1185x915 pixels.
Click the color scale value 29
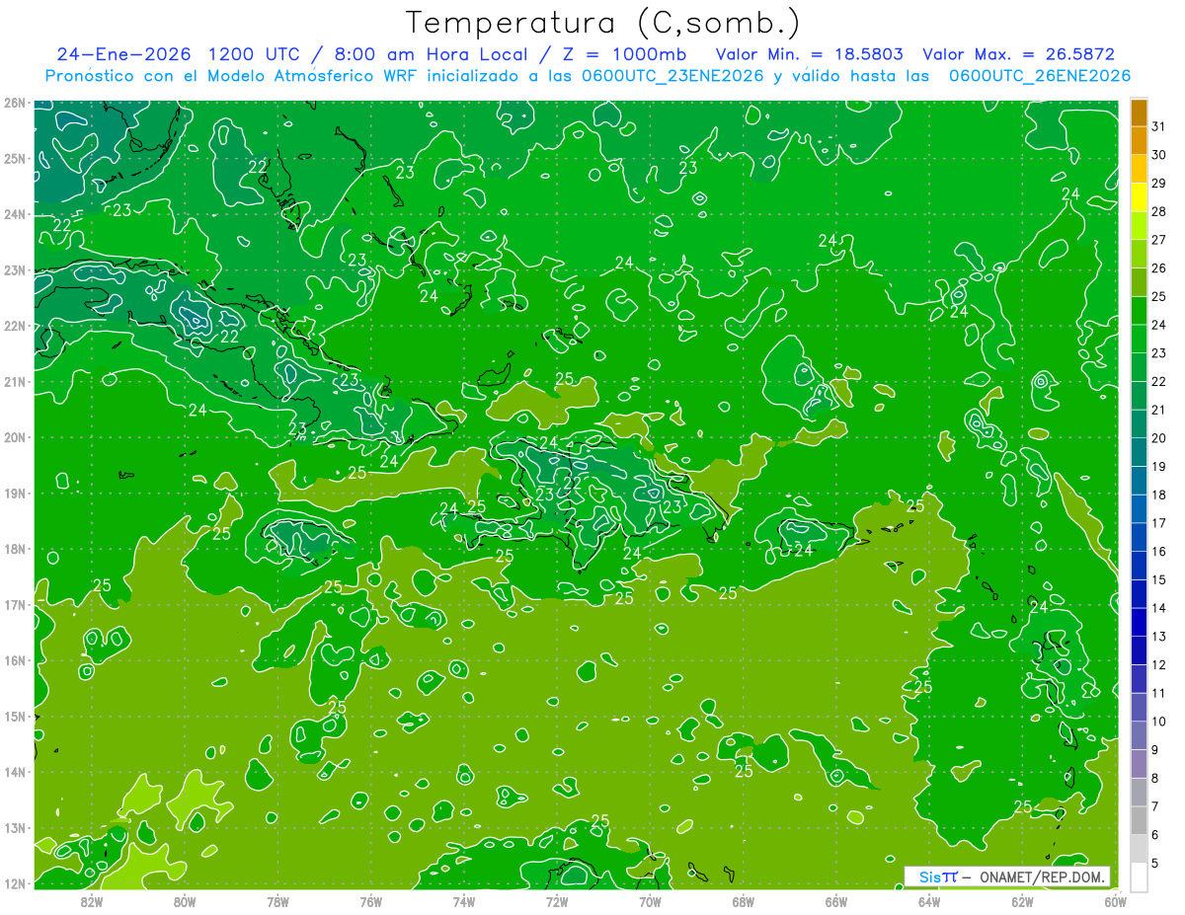pos(1159,184)
